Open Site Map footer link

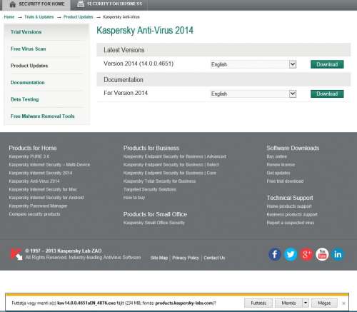pyautogui.click(x=159, y=258)
